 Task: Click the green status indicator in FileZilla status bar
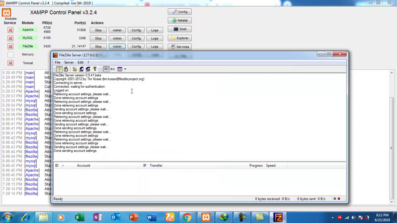coord(335,199)
